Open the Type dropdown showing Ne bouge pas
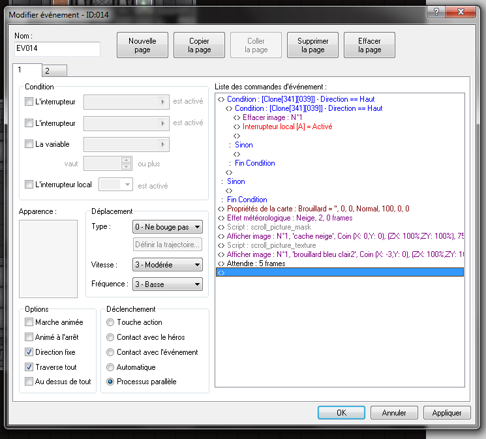The image size is (486, 439). (x=168, y=227)
